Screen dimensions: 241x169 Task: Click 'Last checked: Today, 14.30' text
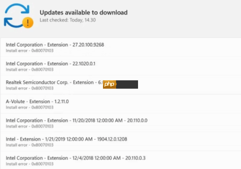(x=67, y=20)
